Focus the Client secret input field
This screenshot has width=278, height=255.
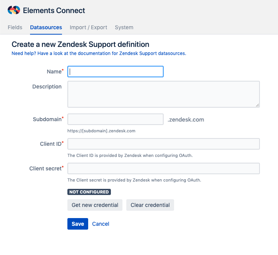[163, 168]
